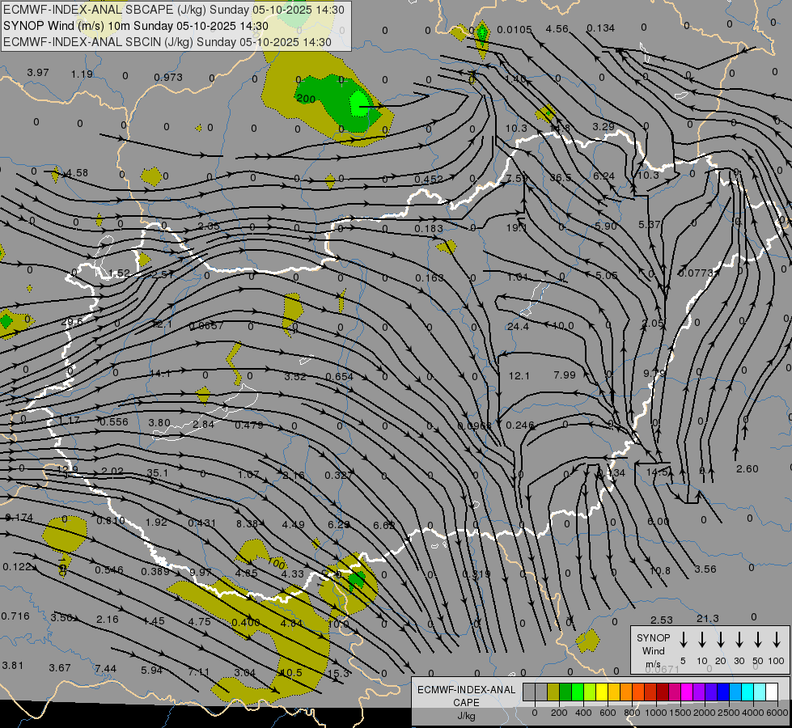Click the 35.1 value on the map

click(x=158, y=473)
